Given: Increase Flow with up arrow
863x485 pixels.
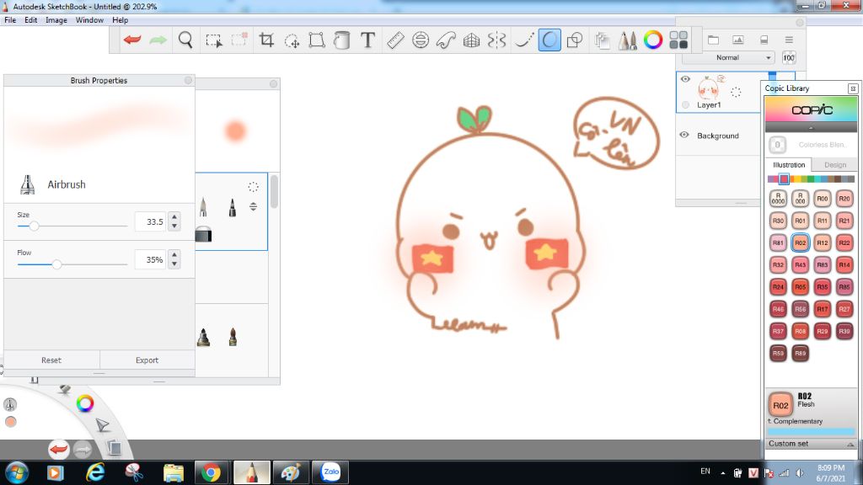Looking at the screenshot, I should coord(174,254).
